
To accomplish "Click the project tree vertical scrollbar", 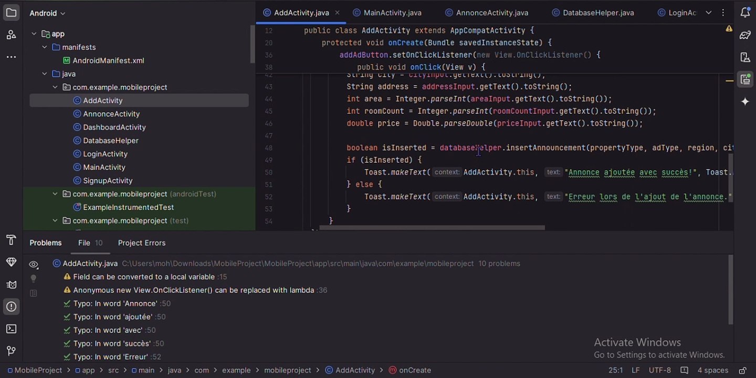I will click(x=253, y=44).
